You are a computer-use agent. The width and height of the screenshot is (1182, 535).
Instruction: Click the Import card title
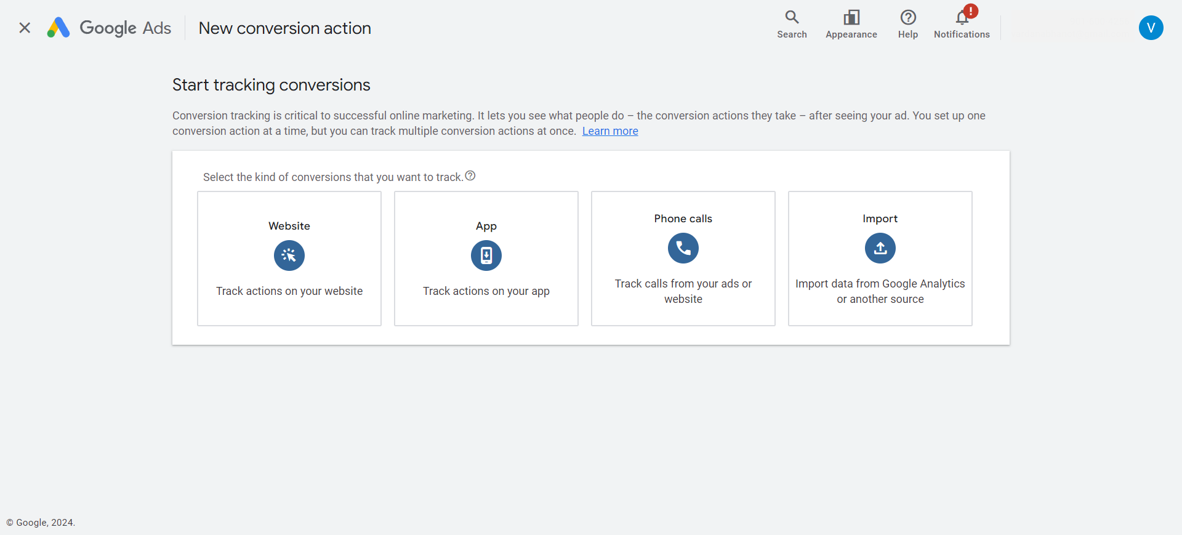click(880, 219)
